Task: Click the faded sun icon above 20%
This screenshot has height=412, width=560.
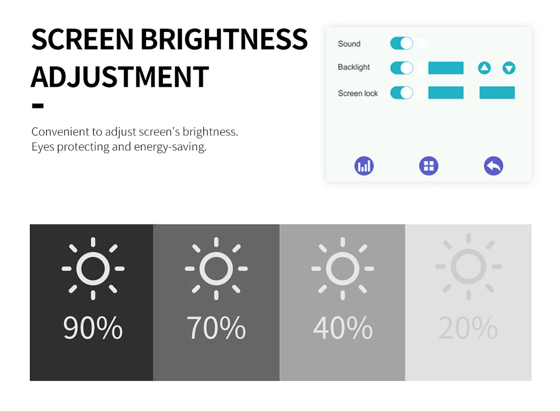Action: click(468, 266)
